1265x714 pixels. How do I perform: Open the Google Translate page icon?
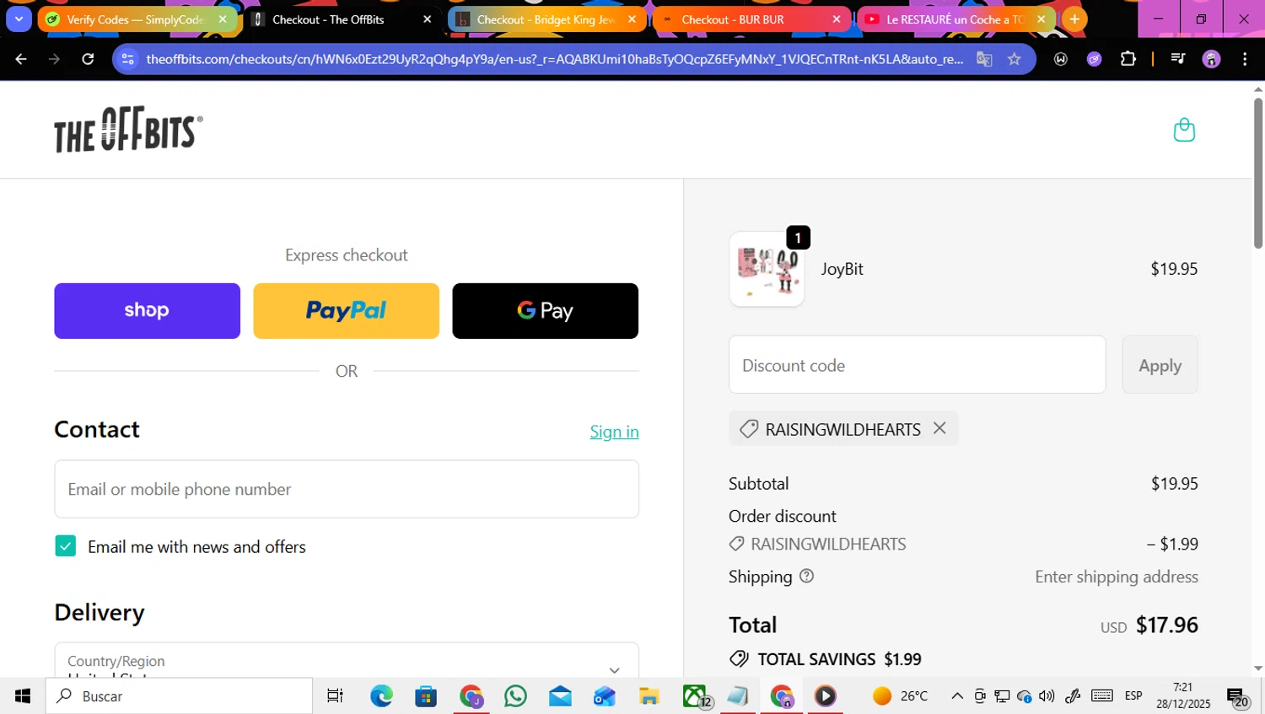point(984,59)
